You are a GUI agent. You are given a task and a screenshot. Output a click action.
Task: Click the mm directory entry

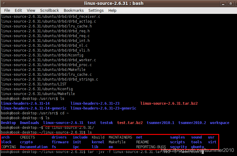tap(111, 147)
